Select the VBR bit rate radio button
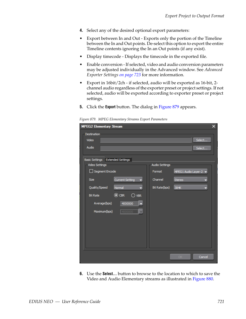 (133, 195)
